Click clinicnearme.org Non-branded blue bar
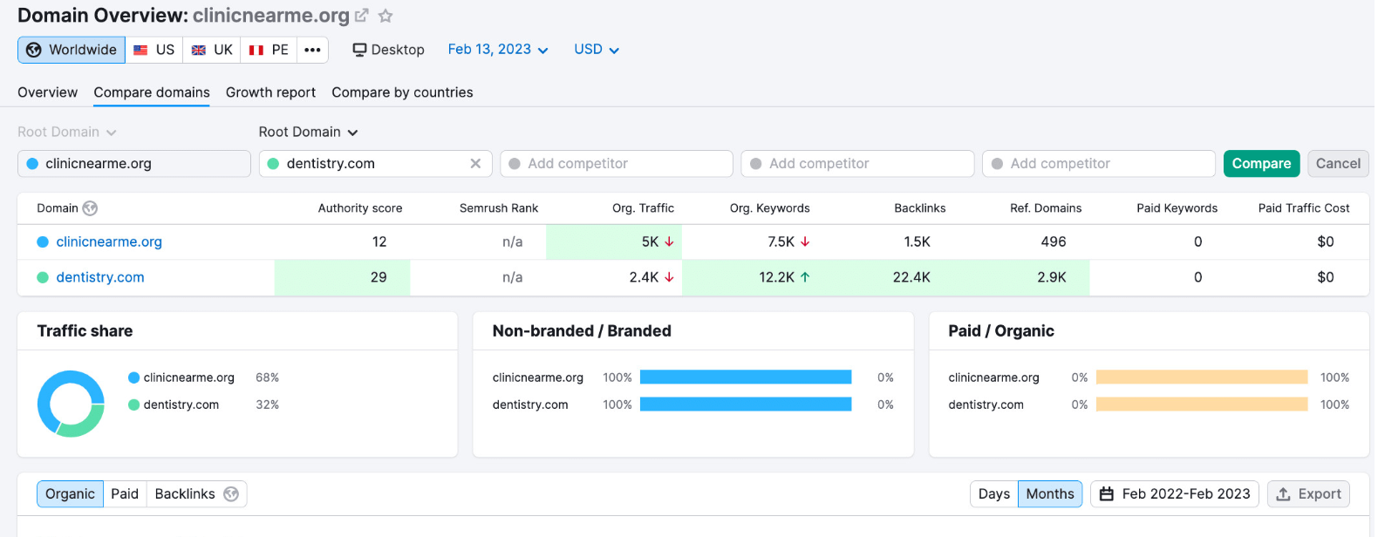Screen dimensions: 1378x537 pos(746,377)
